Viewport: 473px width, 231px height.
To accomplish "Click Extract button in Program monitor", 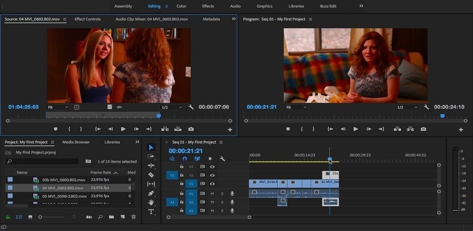I will (x=410, y=129).
